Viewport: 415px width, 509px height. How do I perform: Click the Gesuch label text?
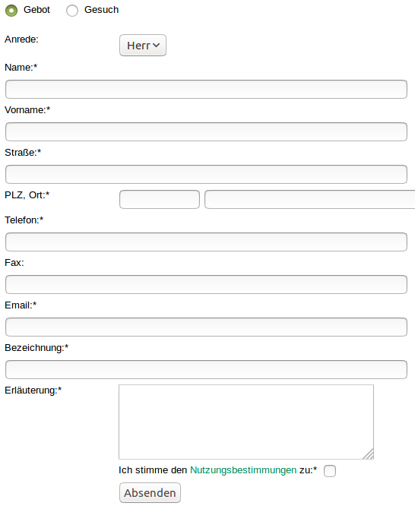(101, 10)
